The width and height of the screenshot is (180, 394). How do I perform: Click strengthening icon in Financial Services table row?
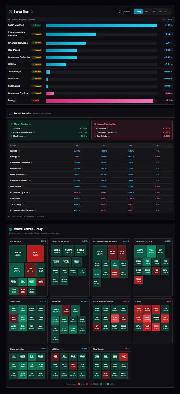click(x=30, y=181)
